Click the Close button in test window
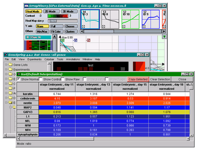The height and width of the screenshot is (151, 198). coord(182,79)
